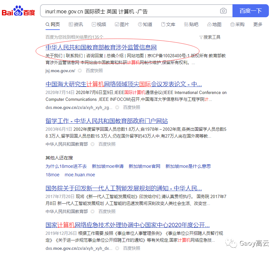Search related query 新加坡moe申请
The height and width of the screenshot is (256, 278).
pos(108,166)
